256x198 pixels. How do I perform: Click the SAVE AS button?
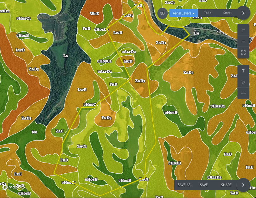[x=184, y=185]
